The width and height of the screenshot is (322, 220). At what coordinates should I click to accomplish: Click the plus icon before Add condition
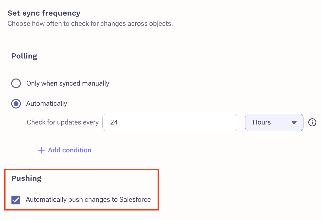41,150
